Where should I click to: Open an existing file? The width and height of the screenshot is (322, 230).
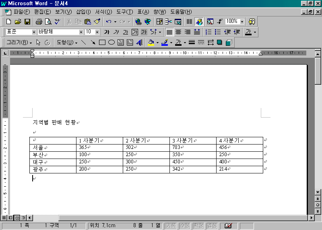coord(18,22)
